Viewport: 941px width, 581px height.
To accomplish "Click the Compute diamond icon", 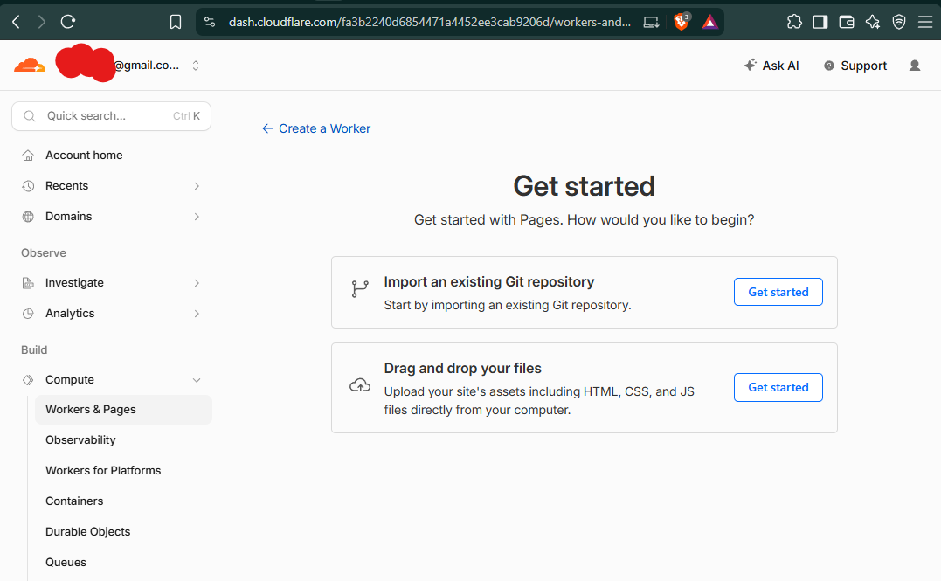I will pos(28,380).
